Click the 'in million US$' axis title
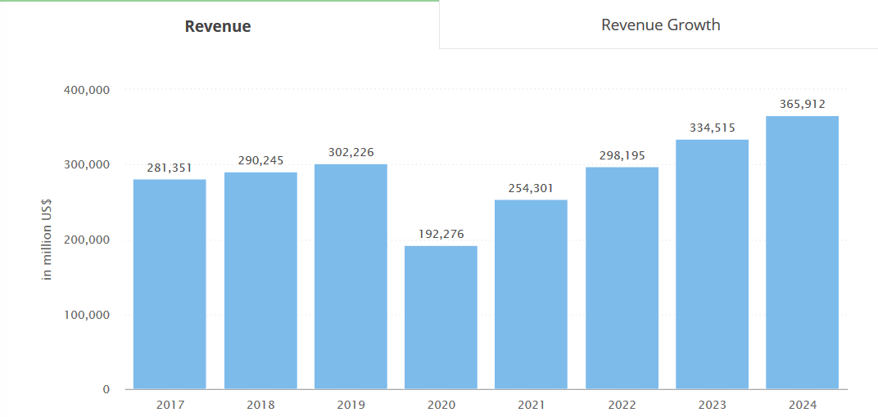 click(47, 240)
